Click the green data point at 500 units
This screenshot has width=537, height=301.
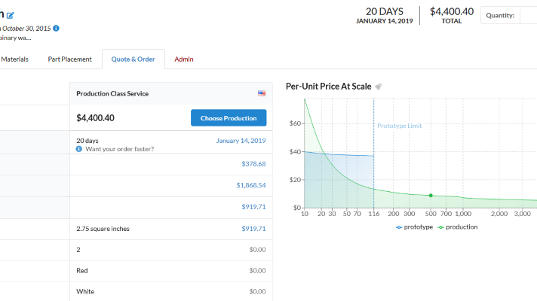431,196
